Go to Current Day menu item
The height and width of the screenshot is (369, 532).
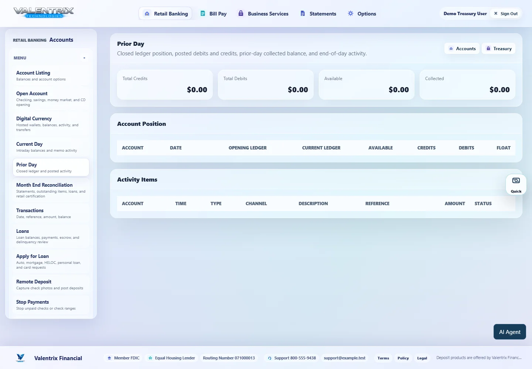pos(51,147)
